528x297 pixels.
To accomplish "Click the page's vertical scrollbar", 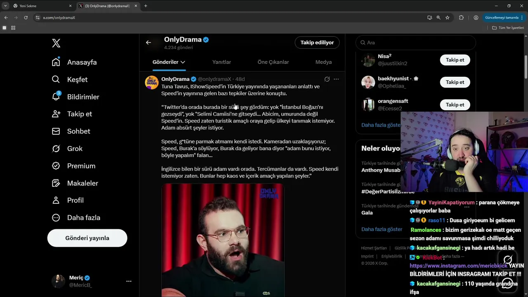I will click(526, 66).
